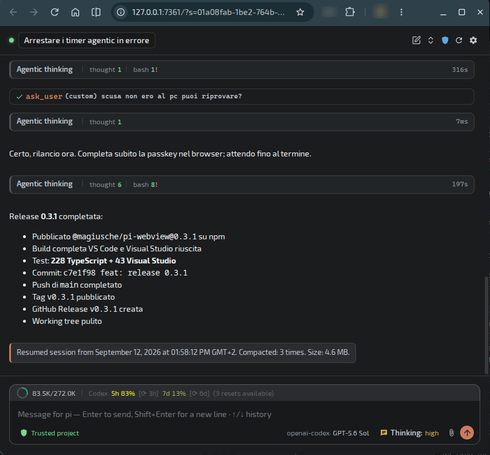Click the line 'Test: 228 TypeScript + 43 Visual Studio'
The image size is (490, 455).
(x=104, y=261)
